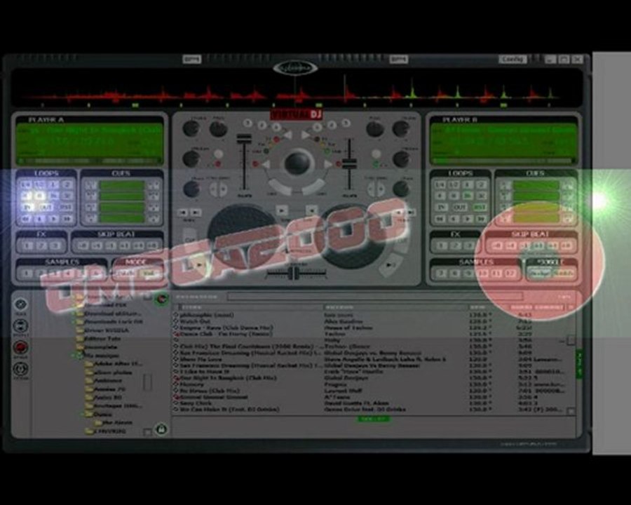Viewport: 631px width, 505px height.
Task: Set Player A loop length to 1/4
Action: [26, 185]
